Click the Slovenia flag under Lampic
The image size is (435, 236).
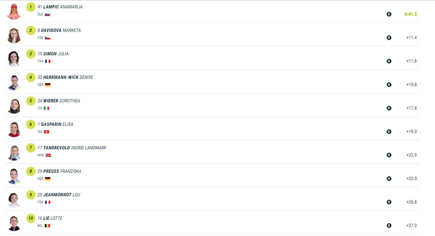47,14
